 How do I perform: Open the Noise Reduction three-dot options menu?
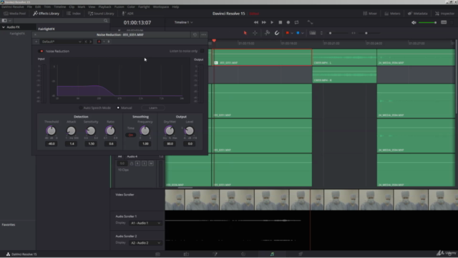[203, 34]
